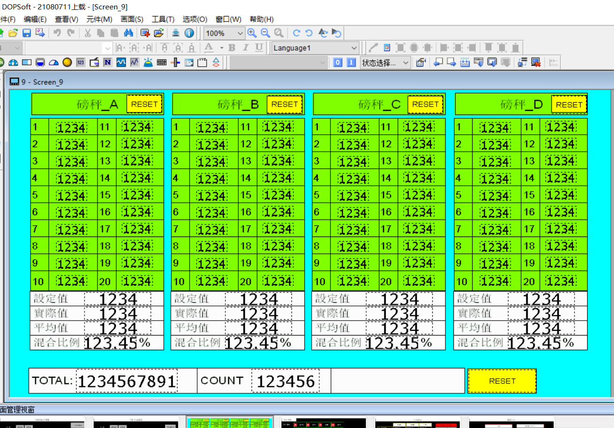Click the open folder icon

(13, 33)
